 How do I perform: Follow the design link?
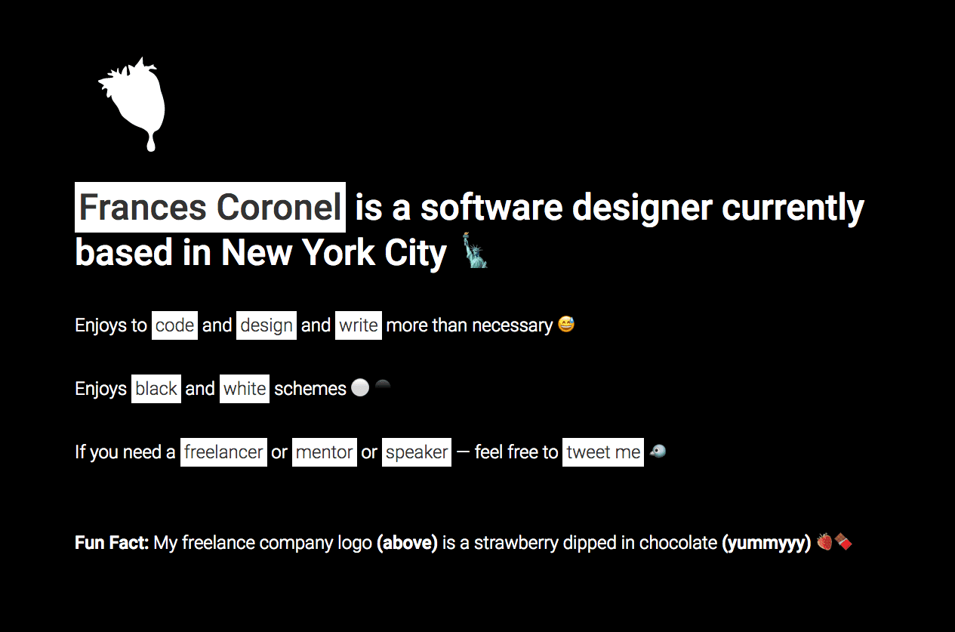coord(266,325)
